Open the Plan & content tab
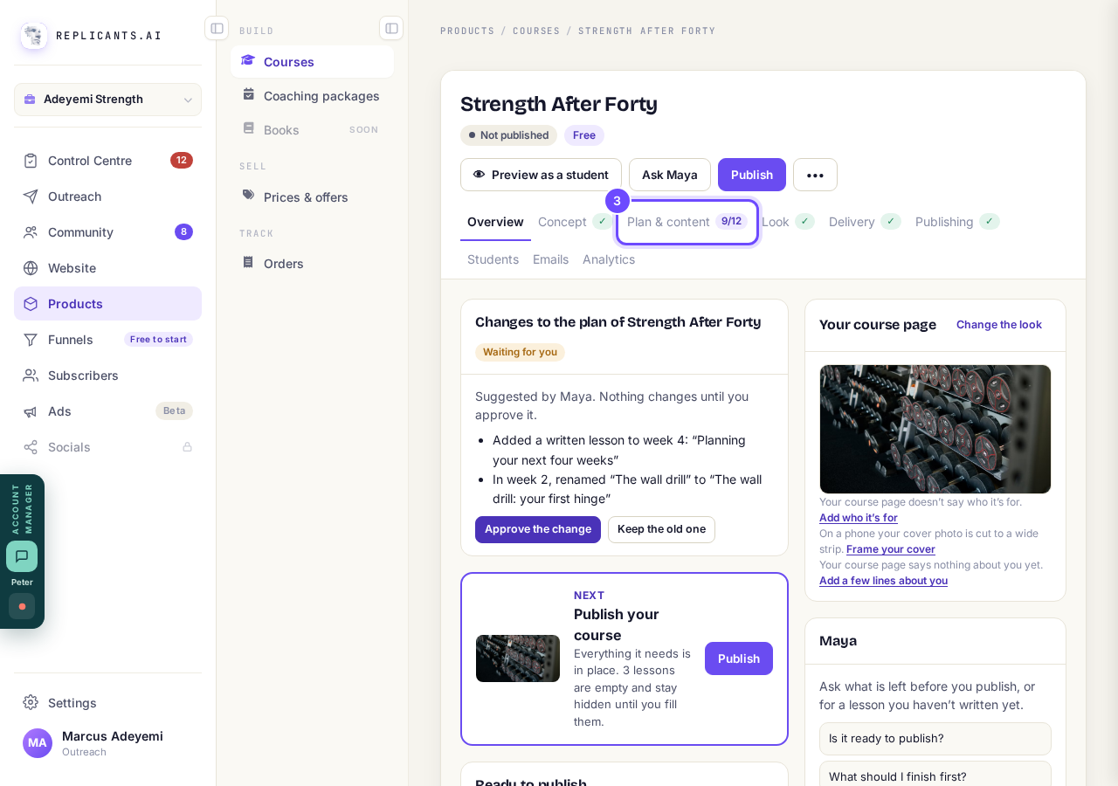 tap(687, 222)
